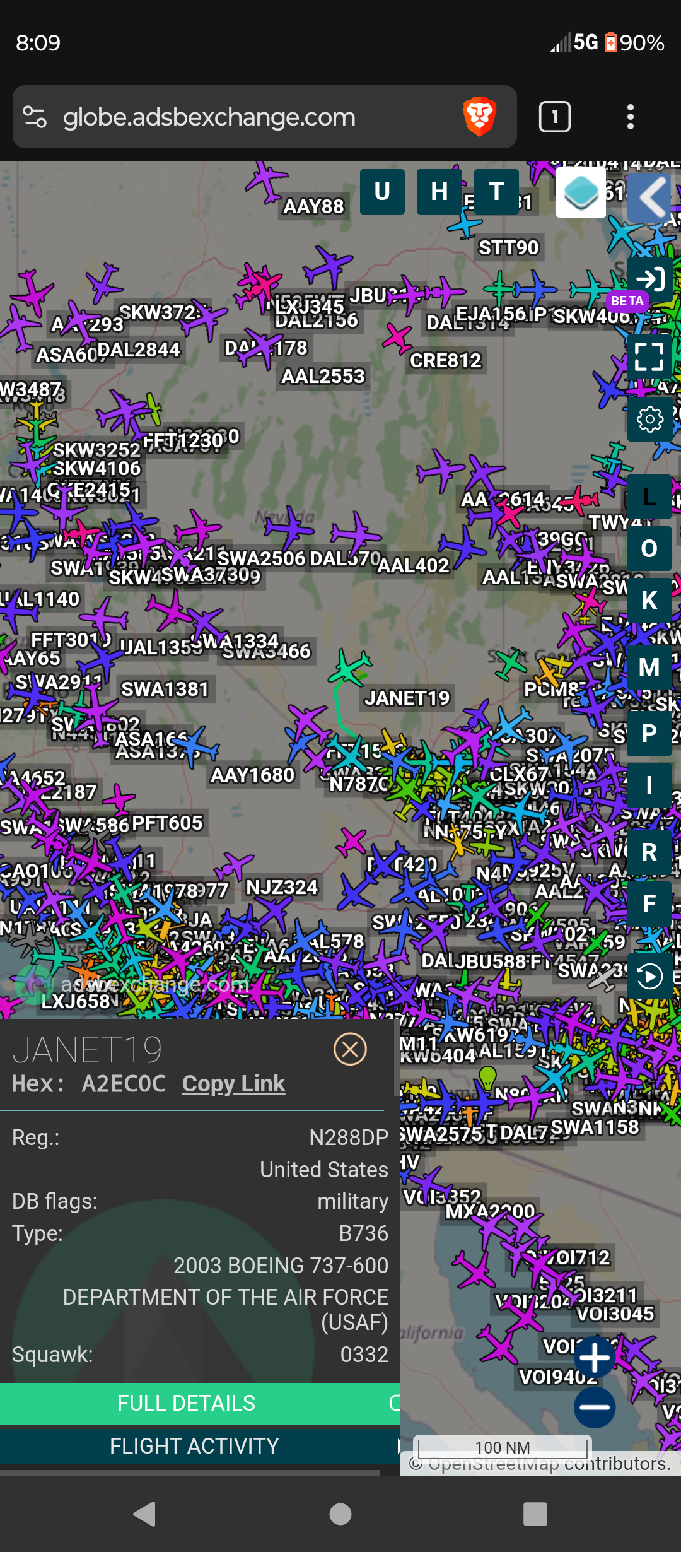Screen dimensions: 681x1552
Task: Tap the browser address bar URL
Action: [x=209, y=117]
